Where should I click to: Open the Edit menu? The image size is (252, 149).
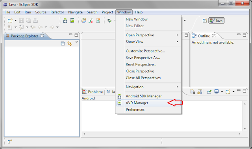point(17,12)
